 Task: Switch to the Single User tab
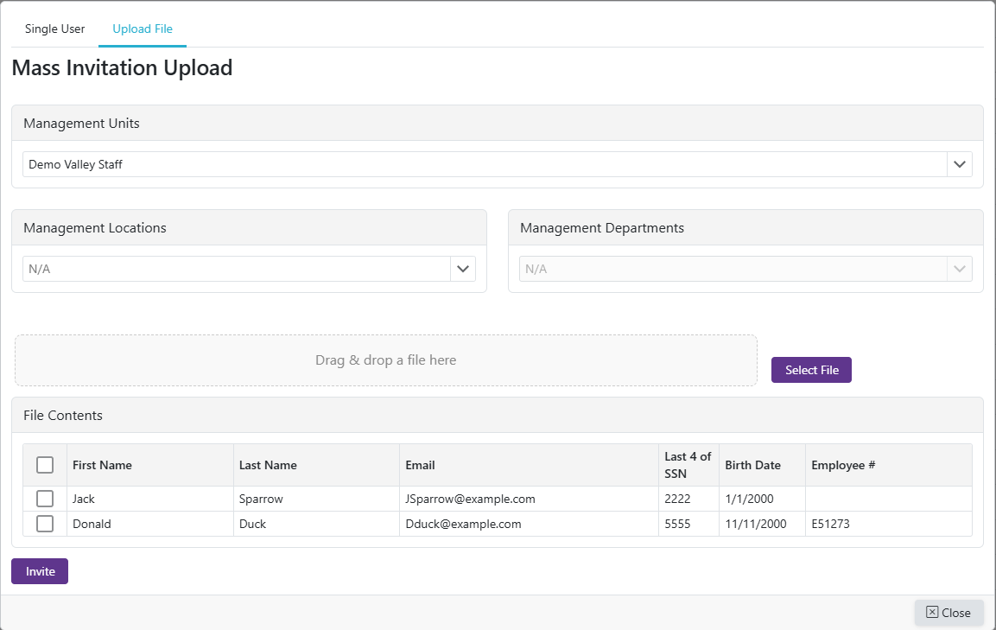click(54, 29)
